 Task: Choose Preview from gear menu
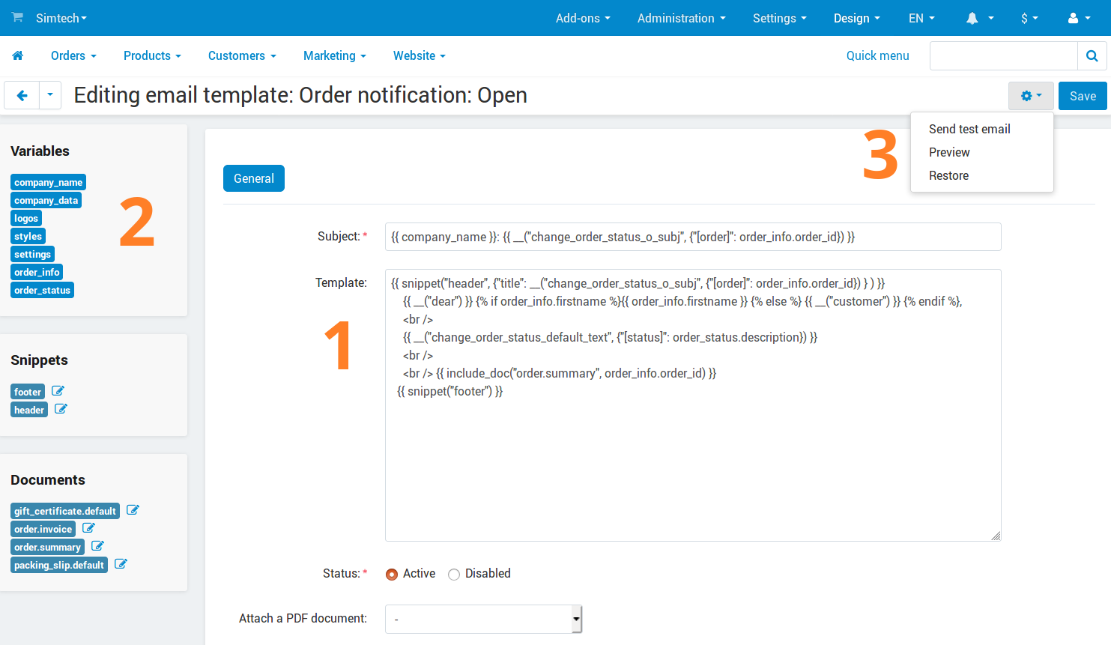949,152
